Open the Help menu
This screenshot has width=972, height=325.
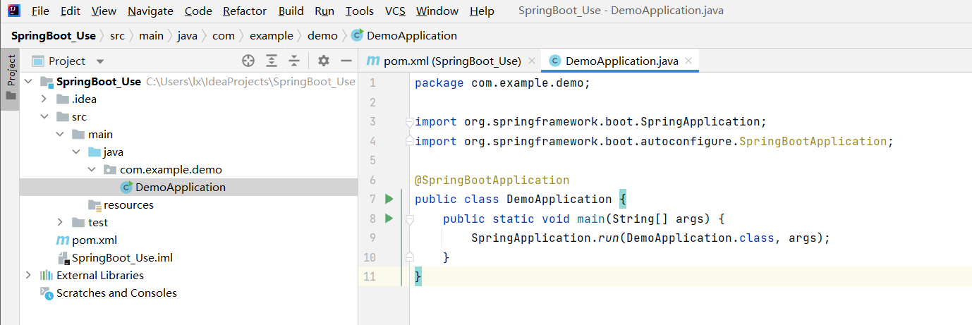(482, 11)
